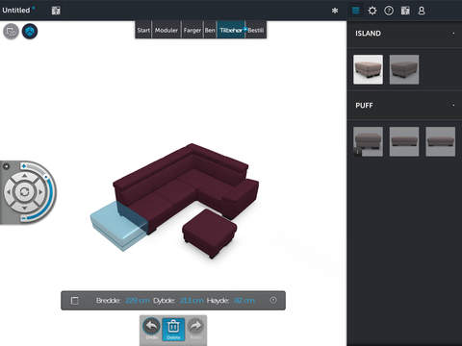Open the catalog list icon in top bar
Screen dimensions: 462x346
[355, 11]
